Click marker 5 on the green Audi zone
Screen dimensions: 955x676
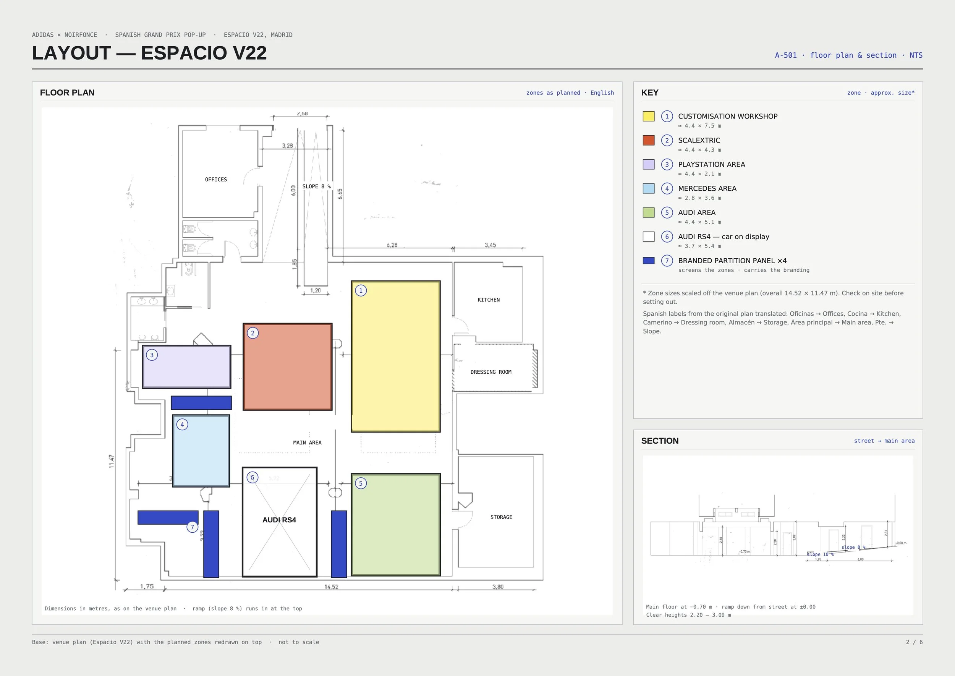(x=361, y=483)
